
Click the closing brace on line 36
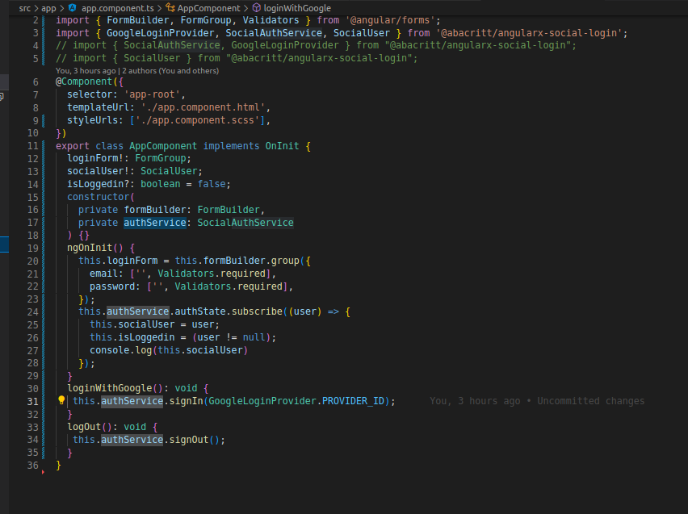coord(58,466)
